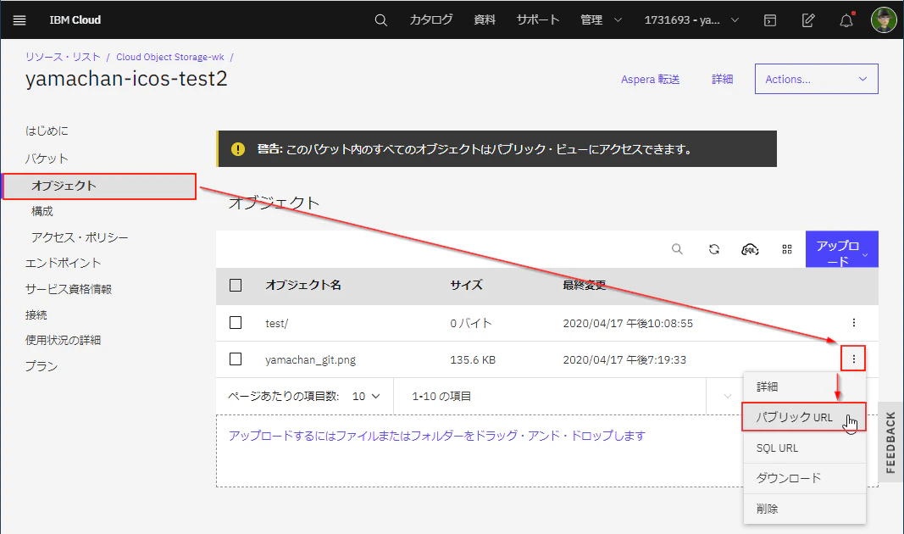This screenshot has width=904, height=534.
Task: Open the IBM Cloud Shell icon
Action: pos(770,20)
